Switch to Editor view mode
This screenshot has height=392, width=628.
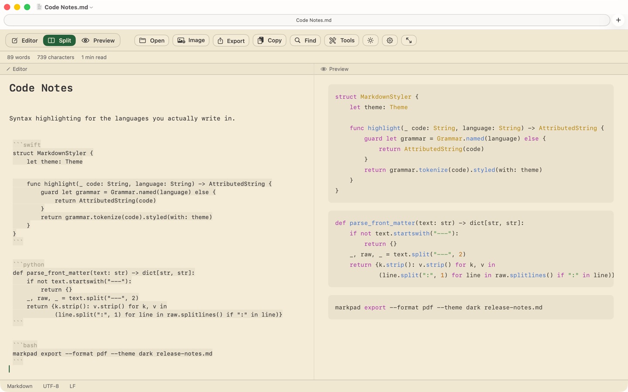(24, 41)
